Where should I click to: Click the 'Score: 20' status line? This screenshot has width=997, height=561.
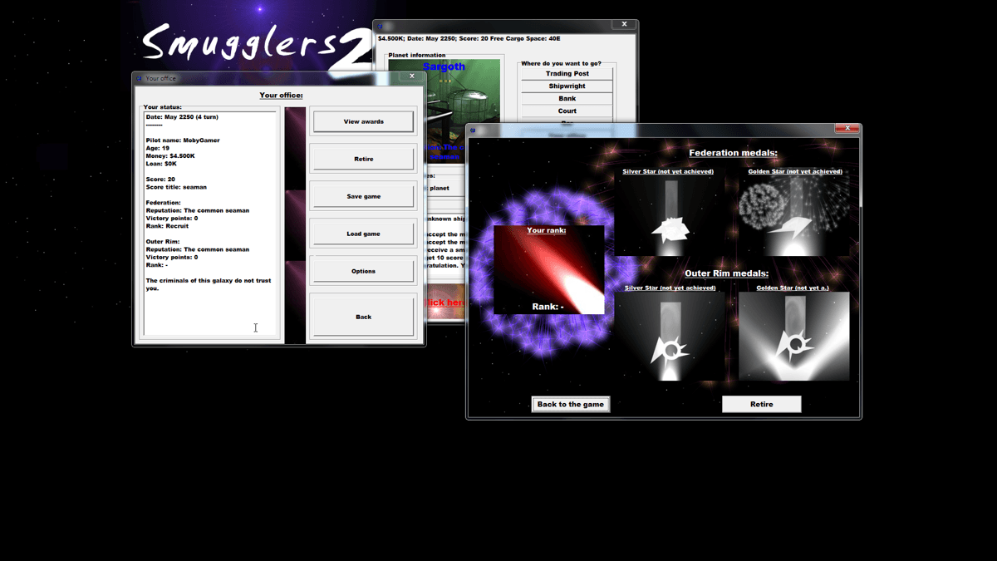(160, 179)
